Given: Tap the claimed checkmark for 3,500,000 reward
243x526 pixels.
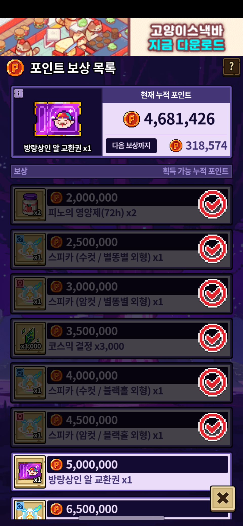Looking at the screenshot, I should tap(213, 338).
